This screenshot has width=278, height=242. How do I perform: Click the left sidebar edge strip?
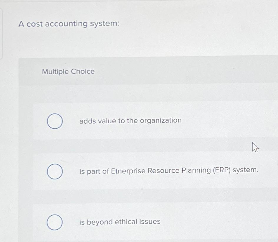coord(1,32)
